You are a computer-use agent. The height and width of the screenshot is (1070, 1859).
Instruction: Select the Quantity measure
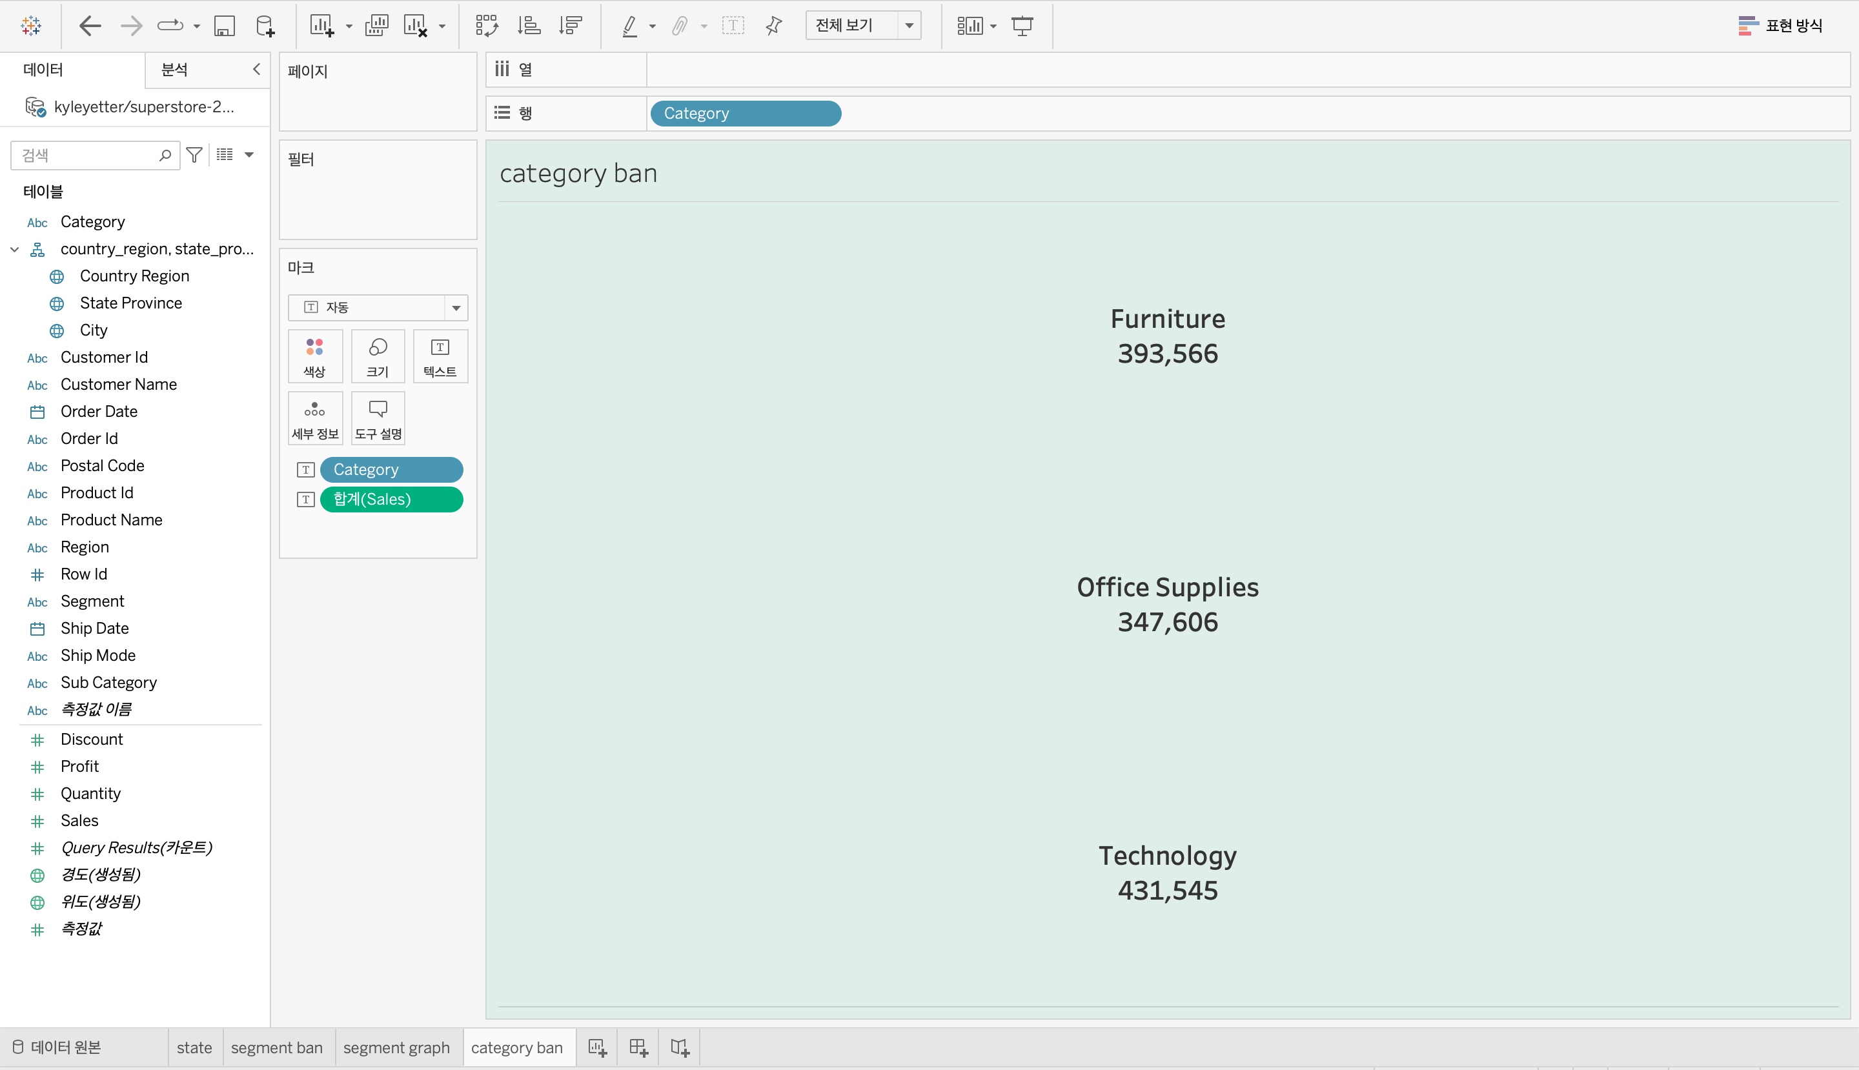(x=90, y=794)
